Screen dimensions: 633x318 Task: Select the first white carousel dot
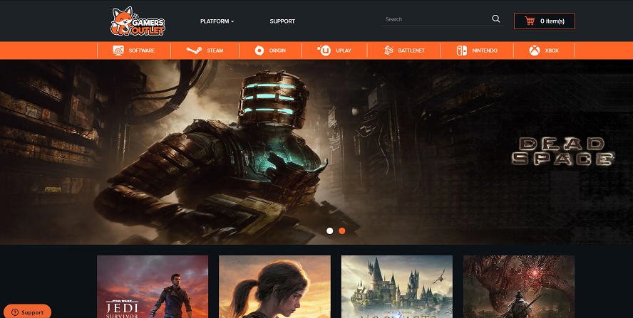point(330,231)
